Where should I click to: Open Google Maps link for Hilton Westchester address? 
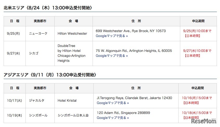(112, 36)
